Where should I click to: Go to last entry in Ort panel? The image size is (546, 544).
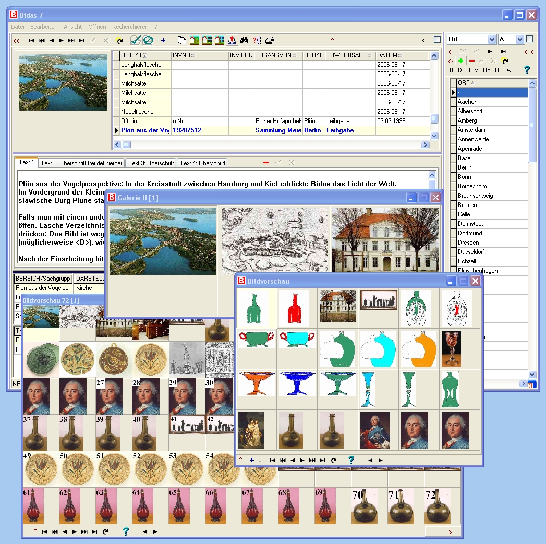(504, 51)
